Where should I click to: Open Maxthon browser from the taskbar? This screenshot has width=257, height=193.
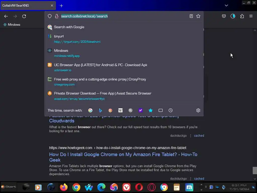click(x=189, y=187)
